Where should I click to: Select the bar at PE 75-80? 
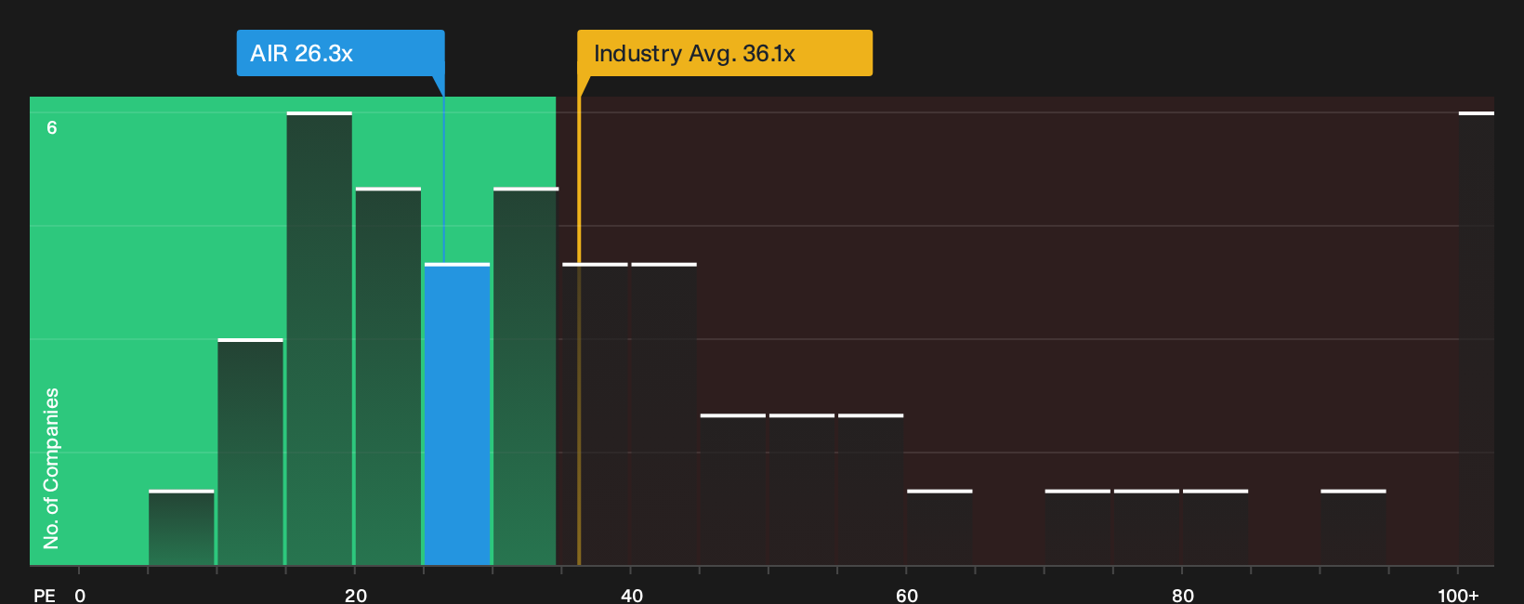(1147, 528)
